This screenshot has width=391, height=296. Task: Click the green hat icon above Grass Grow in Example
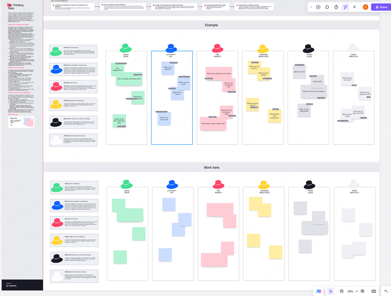pyautogui.click(x=126, y=48)
